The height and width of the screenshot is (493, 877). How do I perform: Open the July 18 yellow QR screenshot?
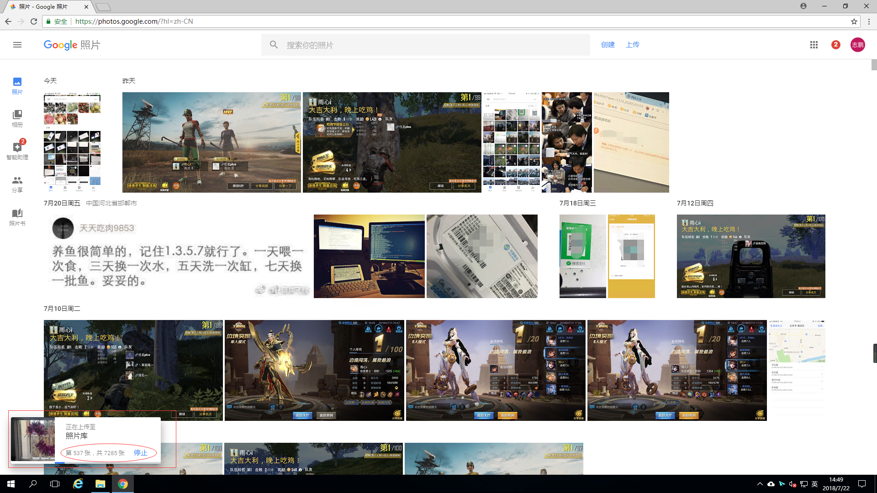(631, 256)
